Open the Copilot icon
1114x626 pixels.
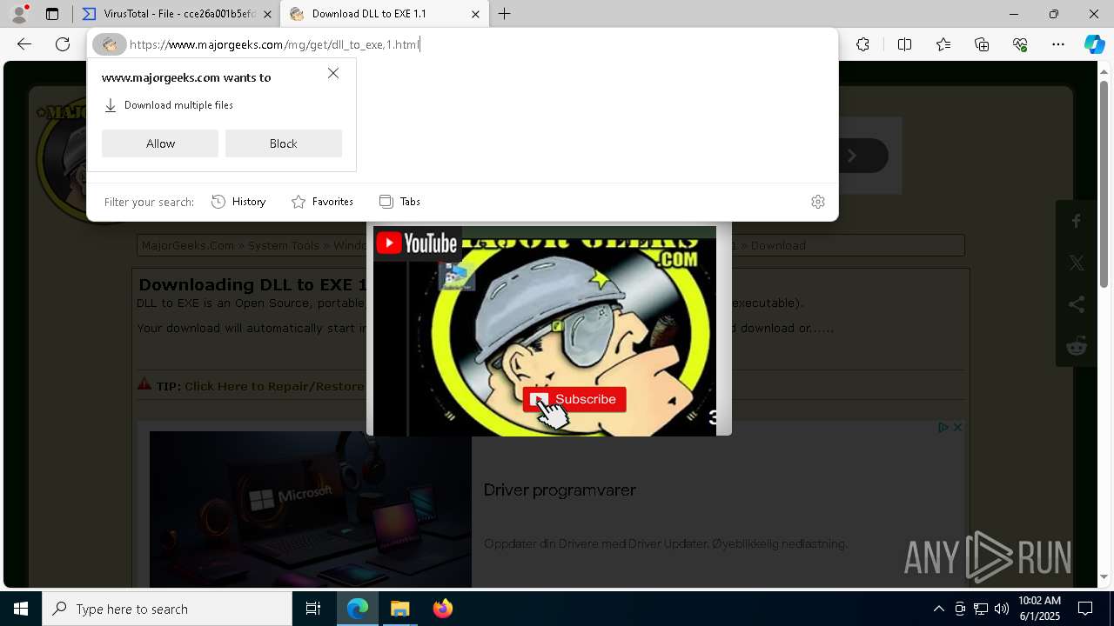[x=1094, y=44]
